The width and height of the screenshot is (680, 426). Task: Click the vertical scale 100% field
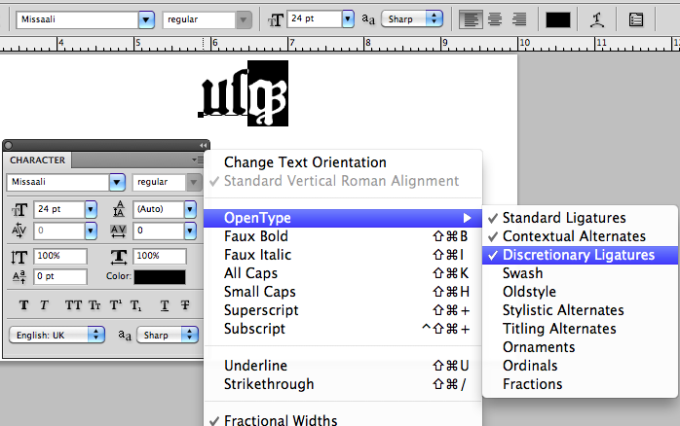(x=58, y=256)
